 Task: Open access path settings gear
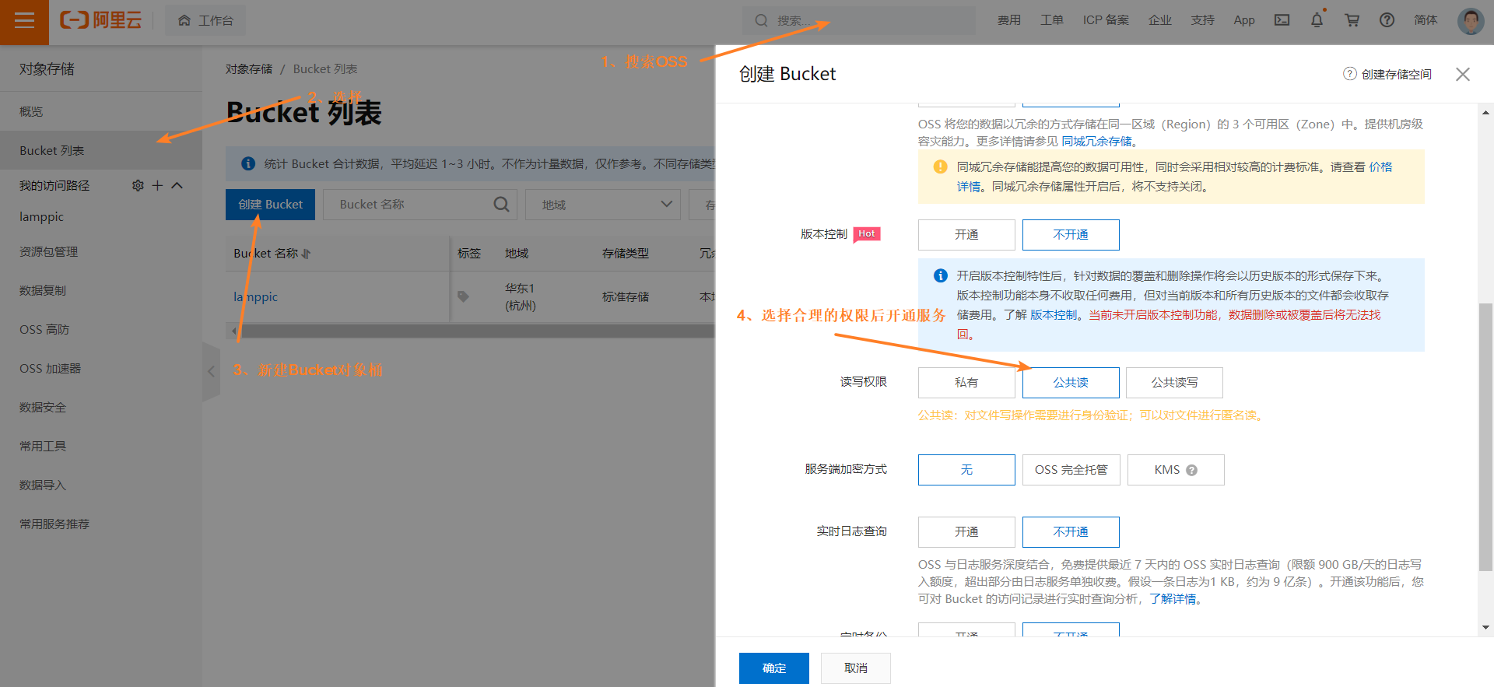(138, 186)
